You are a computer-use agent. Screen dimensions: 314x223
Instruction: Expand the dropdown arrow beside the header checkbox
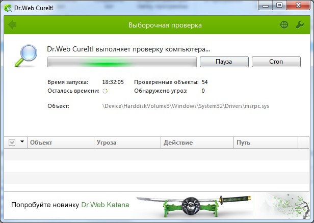22,142
